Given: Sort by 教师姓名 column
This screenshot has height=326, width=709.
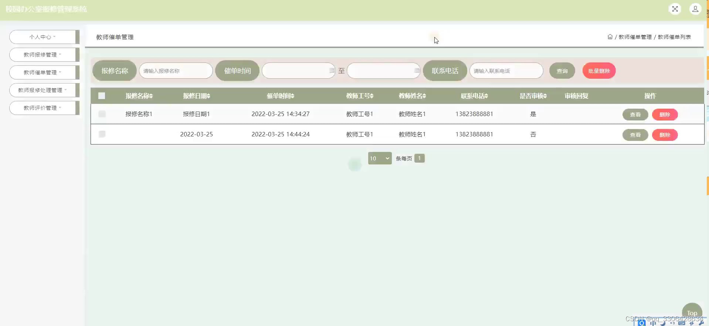Looking at the screenshot, I should click(x=412, y=96).
